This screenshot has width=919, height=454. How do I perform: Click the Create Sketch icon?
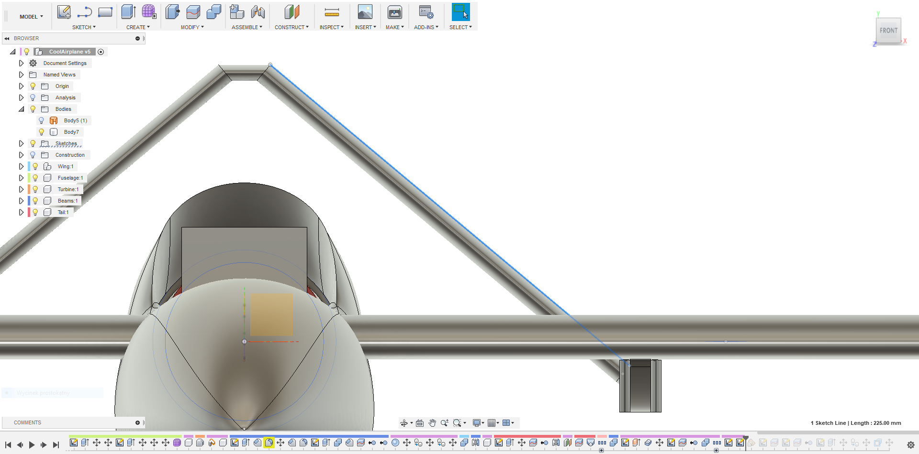tap(64, 12)
